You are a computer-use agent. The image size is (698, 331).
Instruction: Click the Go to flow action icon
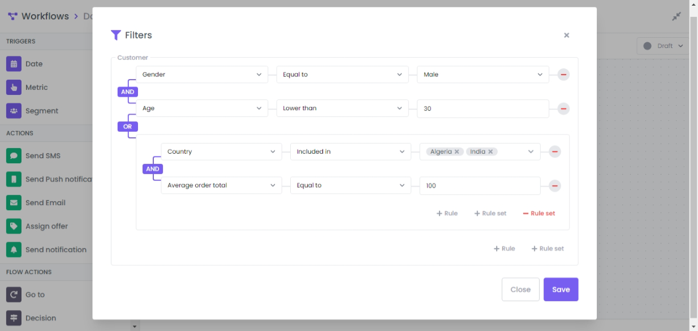click(x=14, y=295)
